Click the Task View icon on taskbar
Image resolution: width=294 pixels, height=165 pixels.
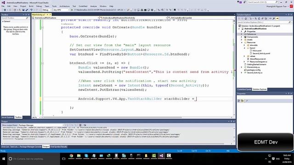click(64, 159)
